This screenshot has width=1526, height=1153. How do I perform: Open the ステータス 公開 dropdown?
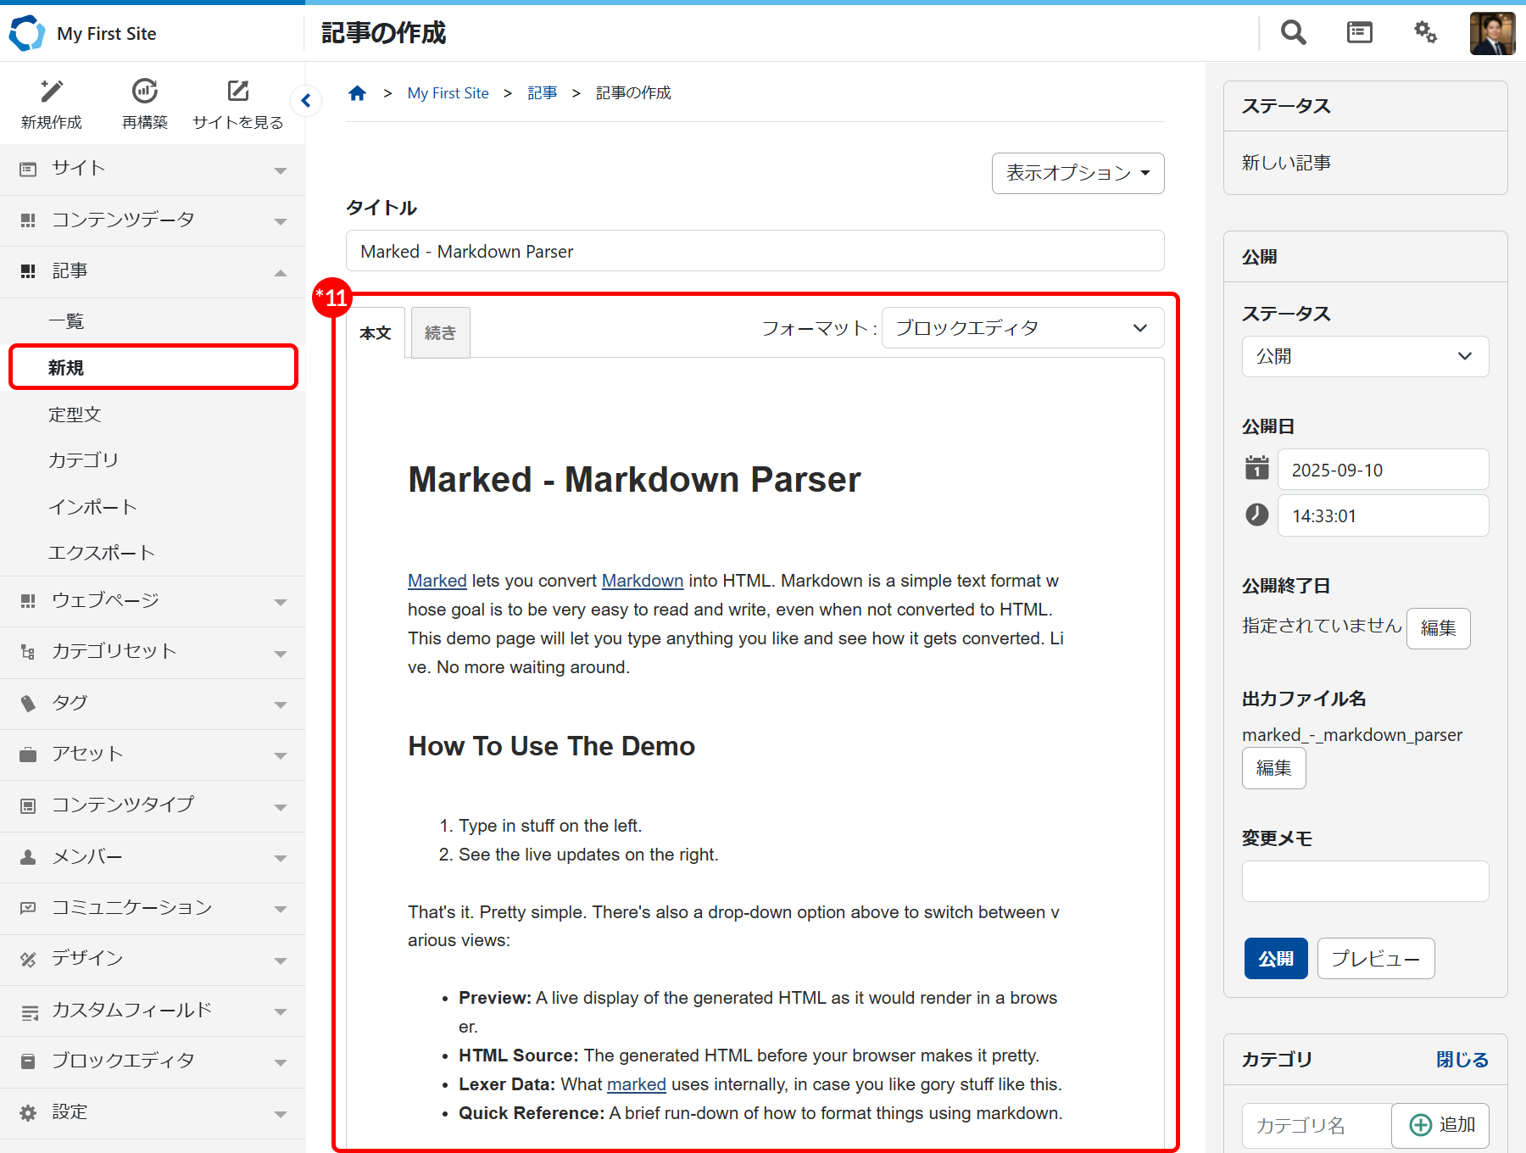point(1364,356)
